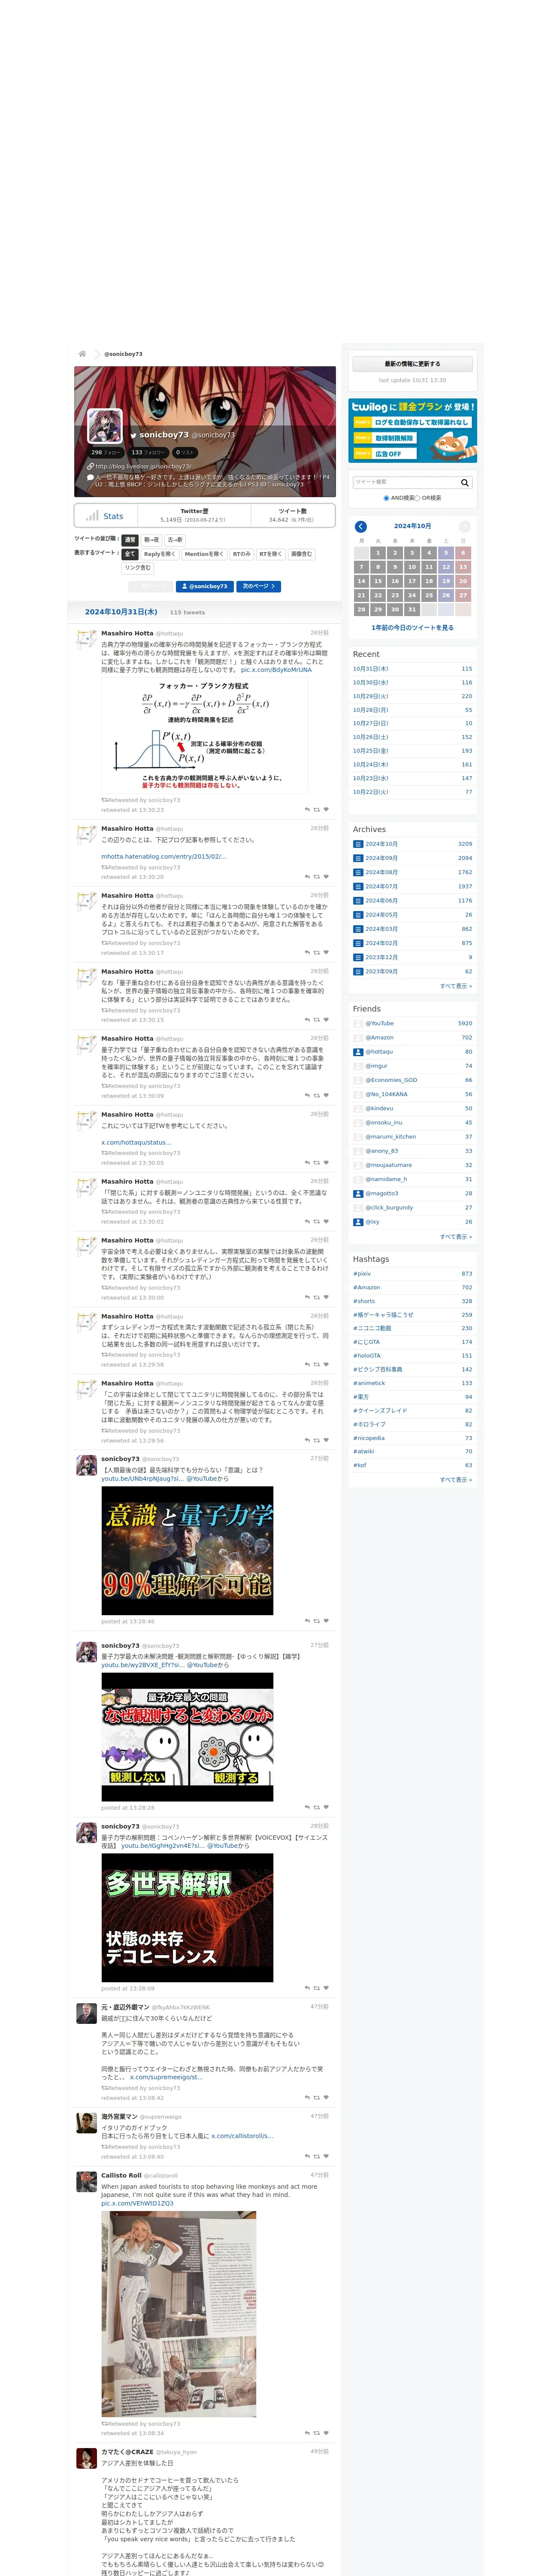The image size is (551, 2576).
Task: Select the リンク含む filter
Action: [x=138, y=568]
